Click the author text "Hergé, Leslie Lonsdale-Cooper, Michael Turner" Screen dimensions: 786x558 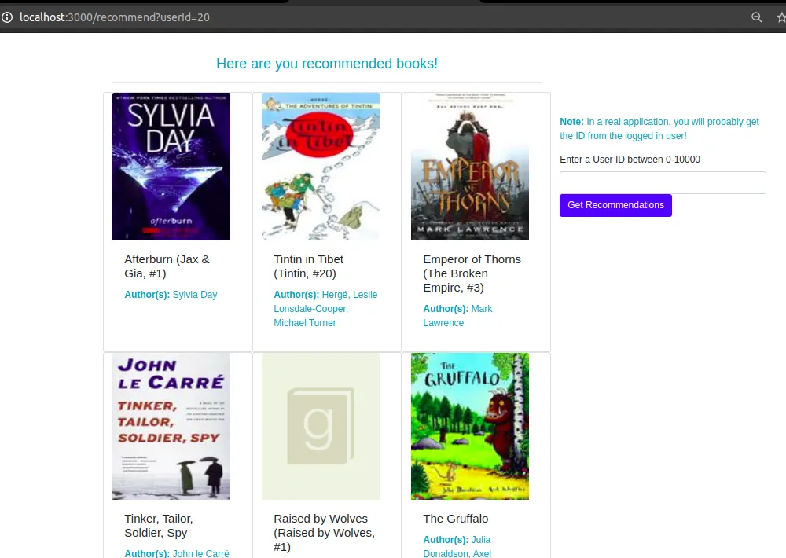325,309
